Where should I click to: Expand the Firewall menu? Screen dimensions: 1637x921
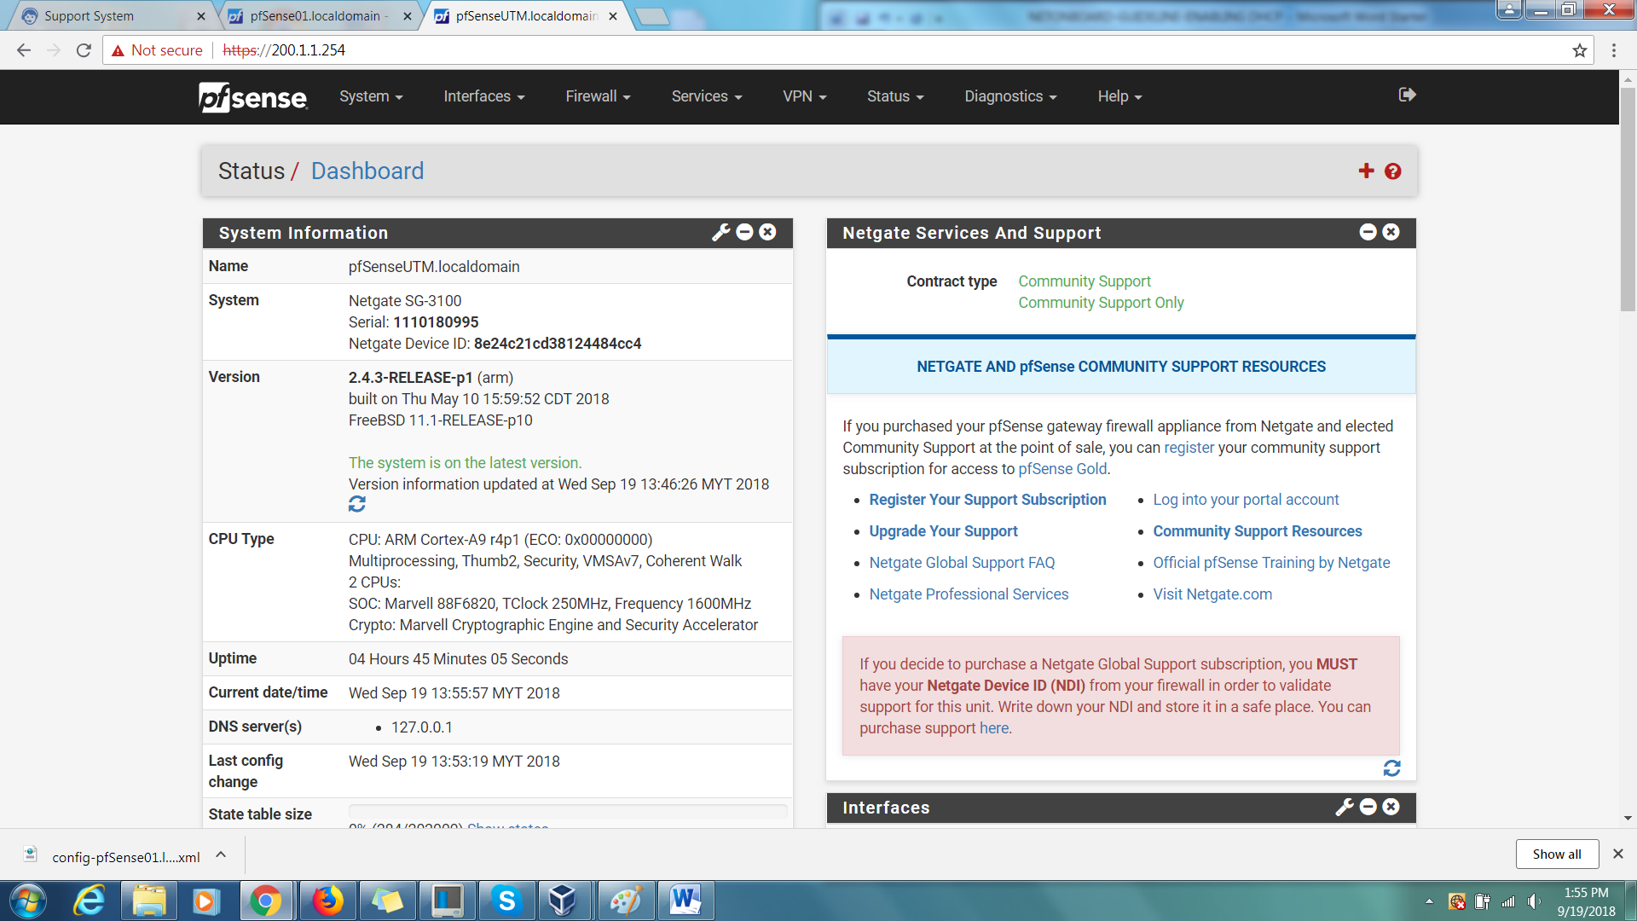[x=598, y=97]
